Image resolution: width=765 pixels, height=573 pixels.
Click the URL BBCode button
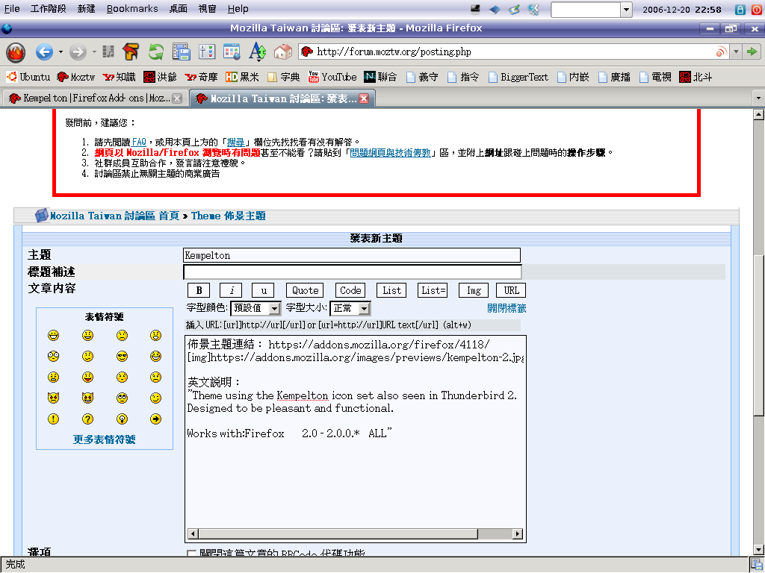tap(511, 290)
